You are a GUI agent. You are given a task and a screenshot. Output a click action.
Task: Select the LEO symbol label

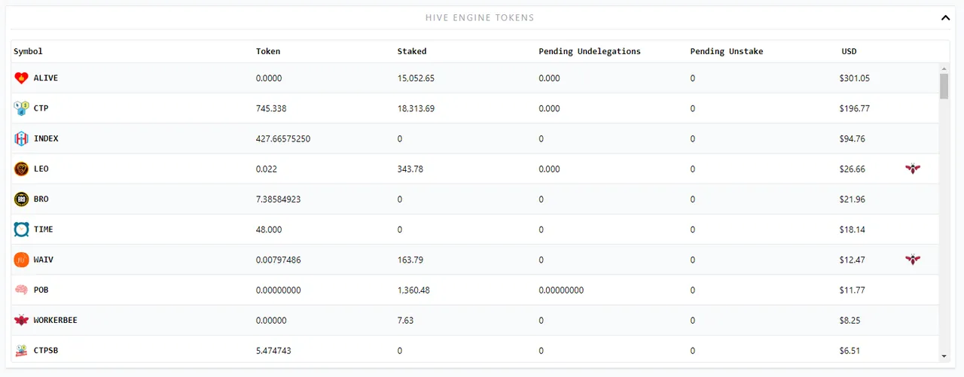pos(41,169)
